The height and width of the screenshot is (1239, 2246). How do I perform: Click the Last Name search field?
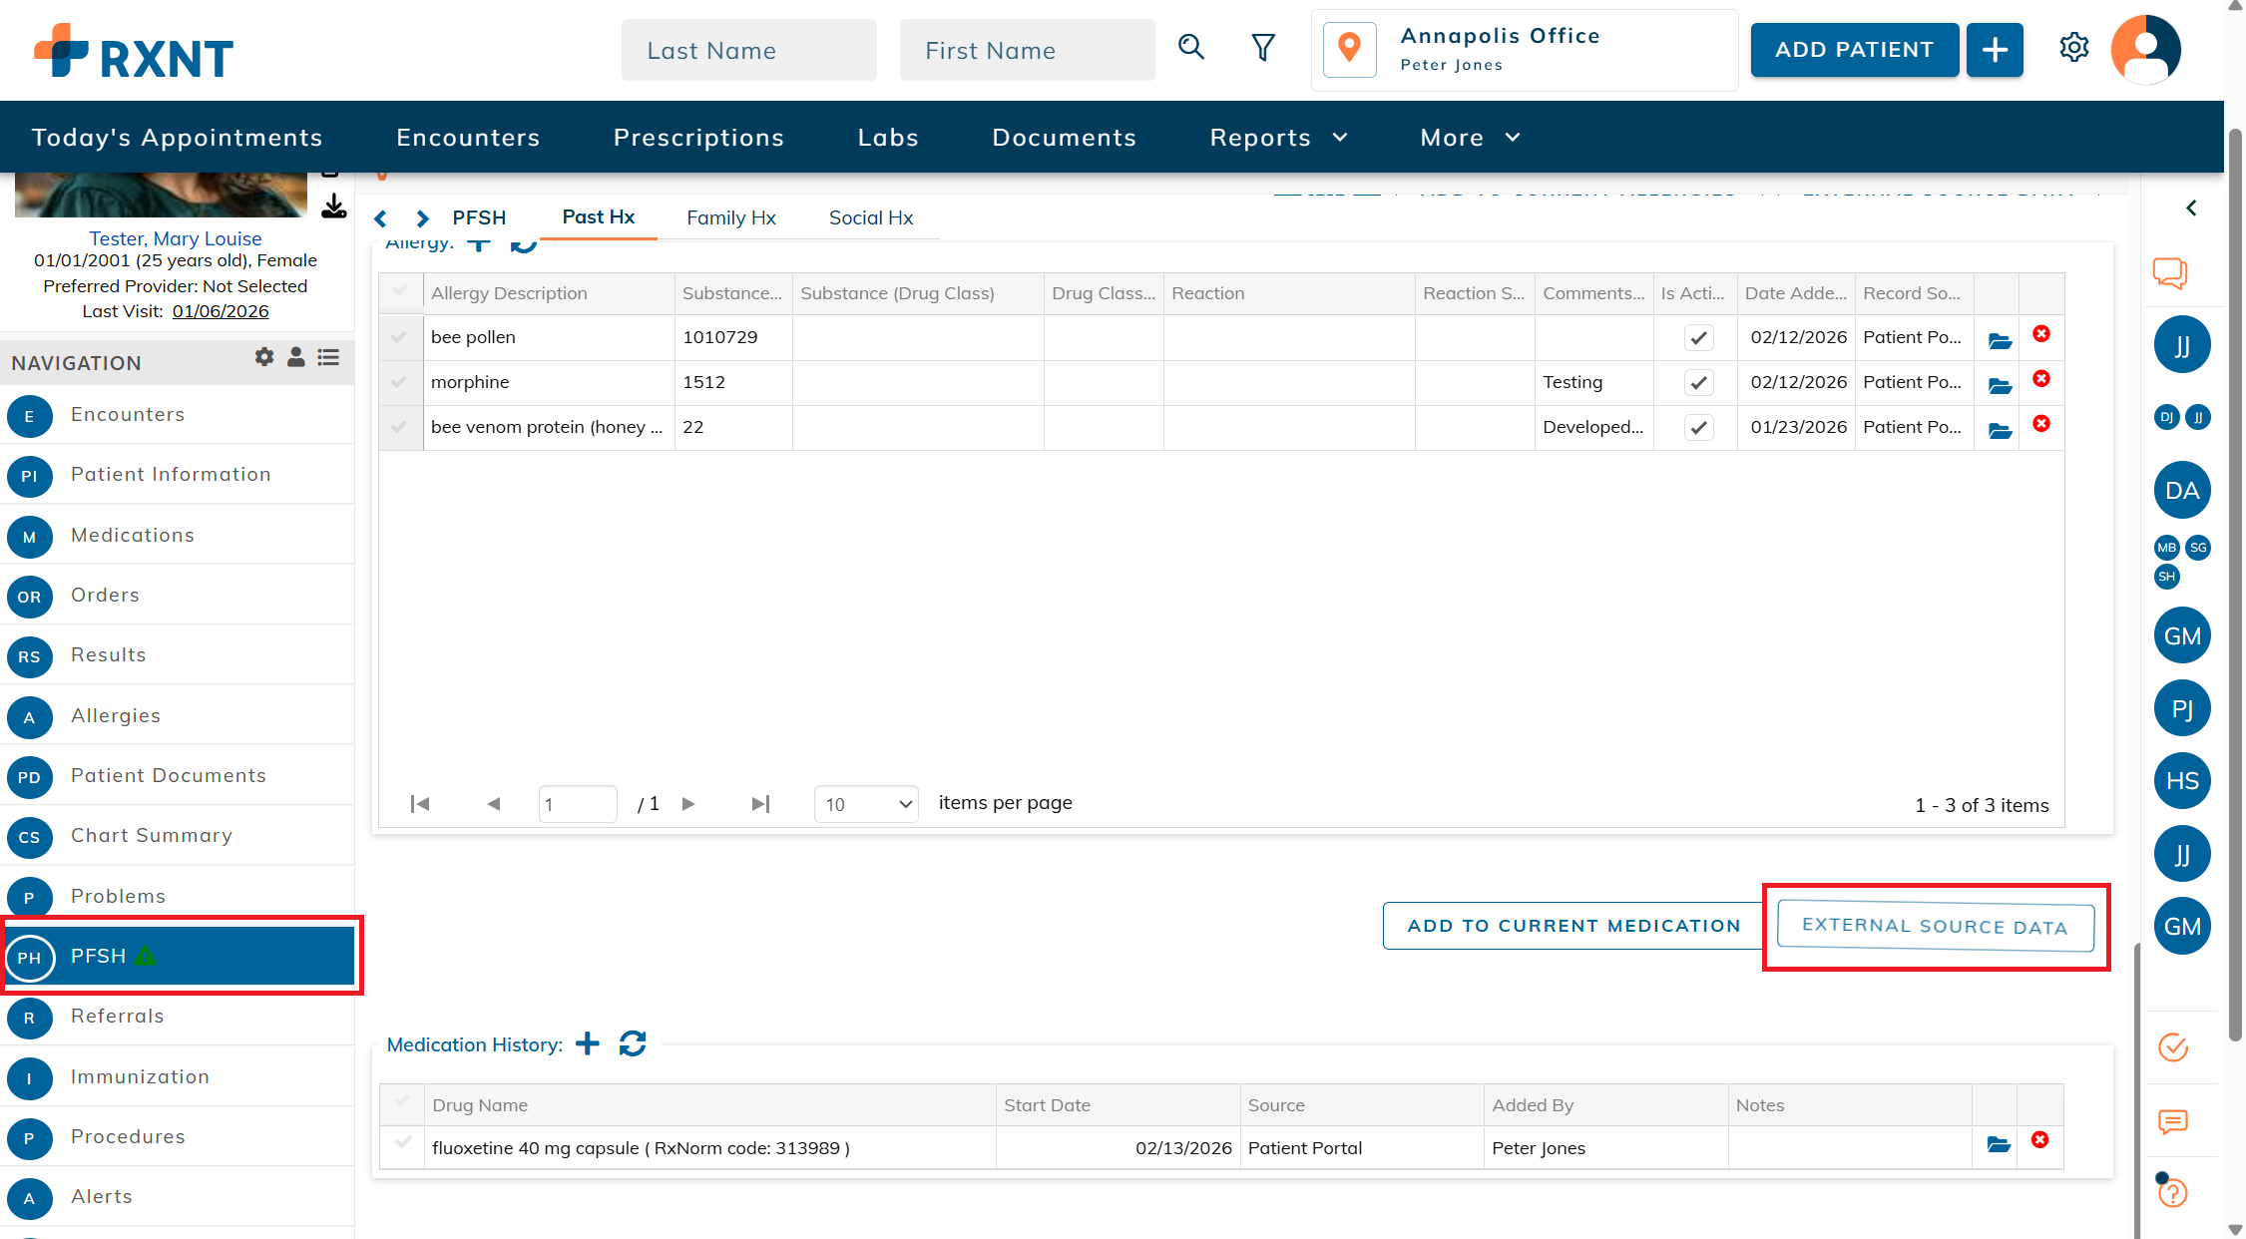pos(748,51)
